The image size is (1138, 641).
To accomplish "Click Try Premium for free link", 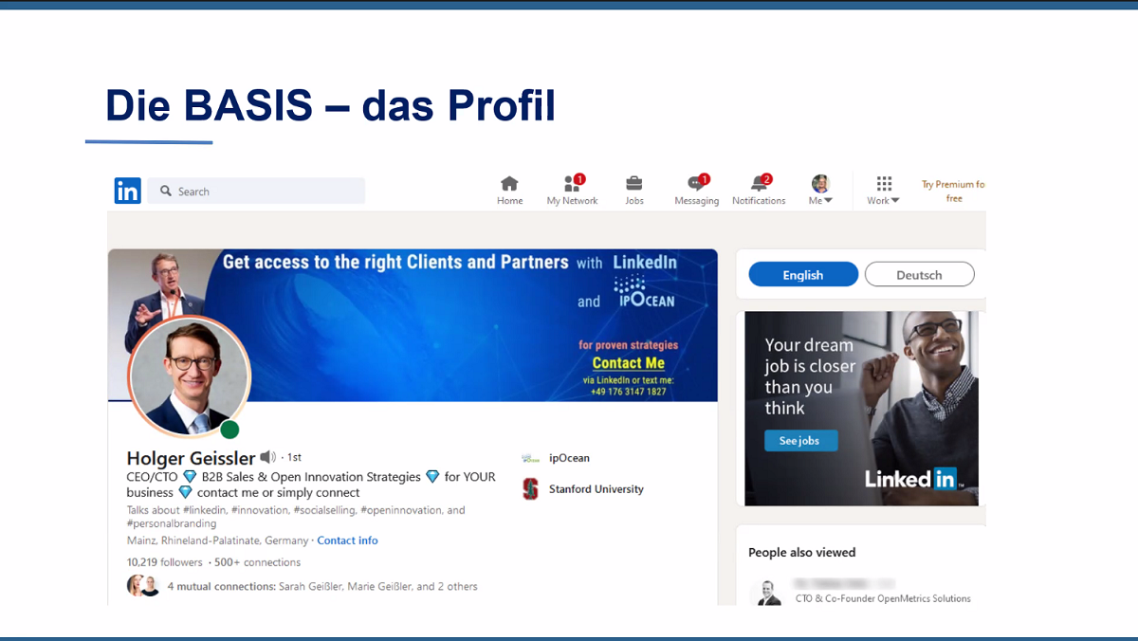I will pyautogui.click(x=953, y=192).
